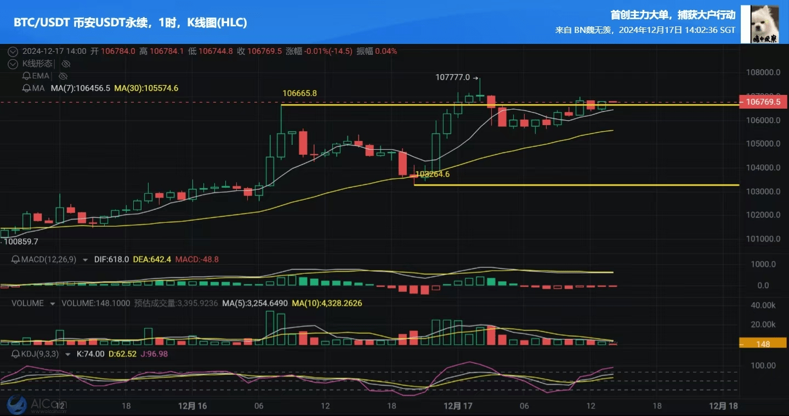
Task: Click the 103264.6 support line label
Action: tap(432, 174)
